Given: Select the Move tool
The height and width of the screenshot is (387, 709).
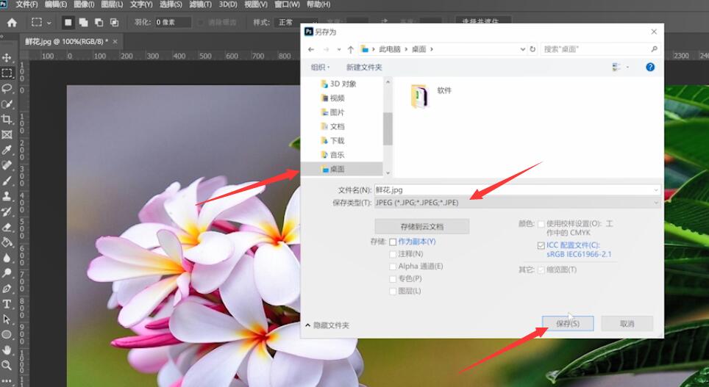Looking at the screenshot, I should pos(7,57).
